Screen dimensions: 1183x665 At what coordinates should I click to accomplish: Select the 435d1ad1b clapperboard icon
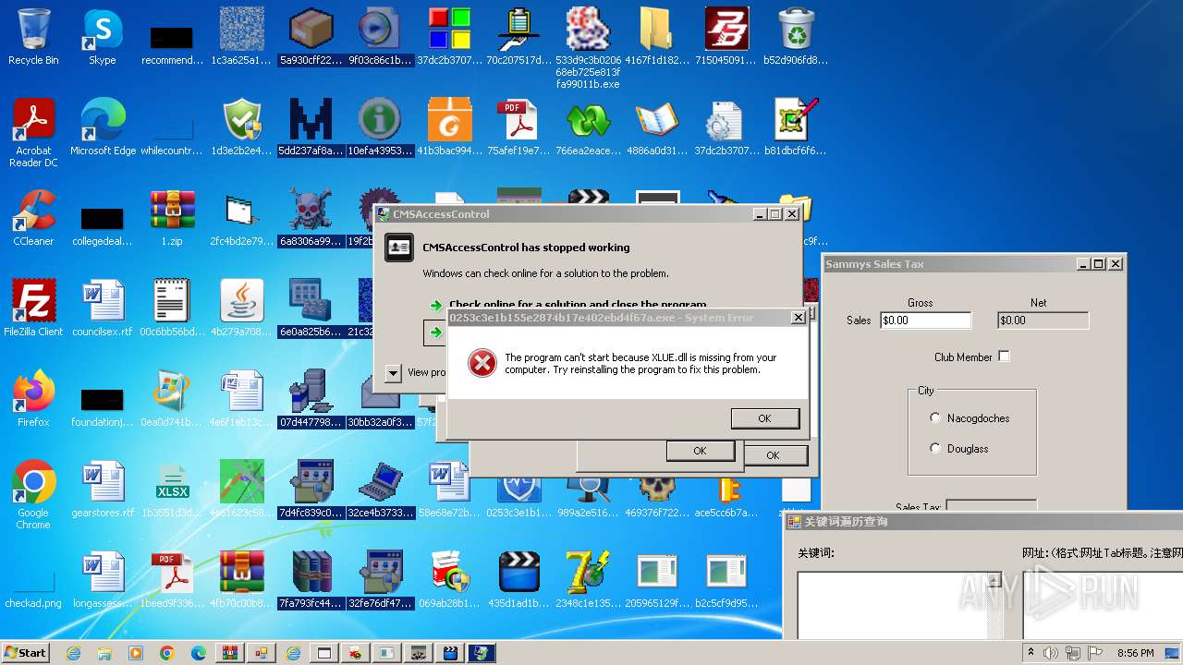point(519,580)
